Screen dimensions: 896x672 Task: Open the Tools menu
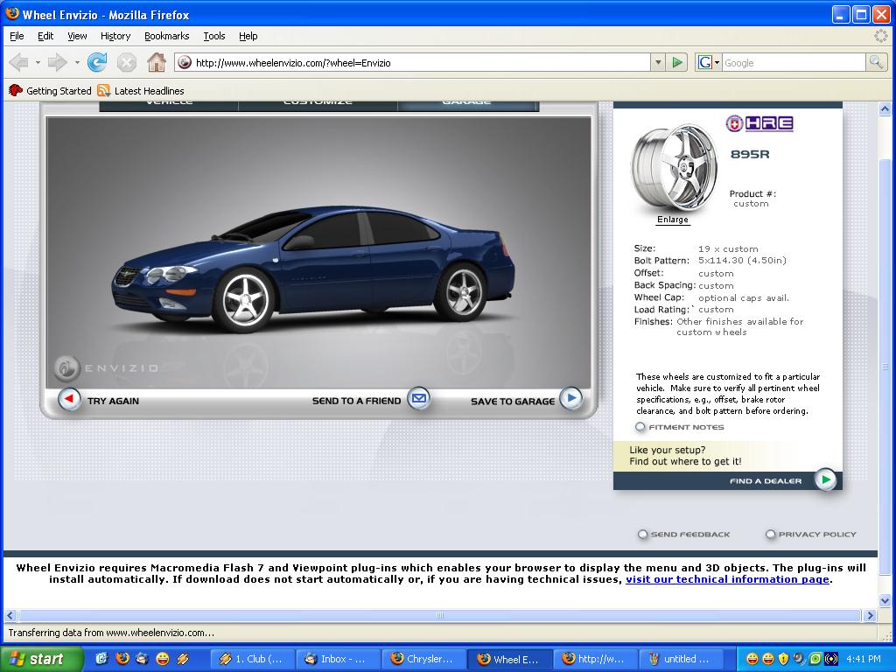[x=214, y=36]
